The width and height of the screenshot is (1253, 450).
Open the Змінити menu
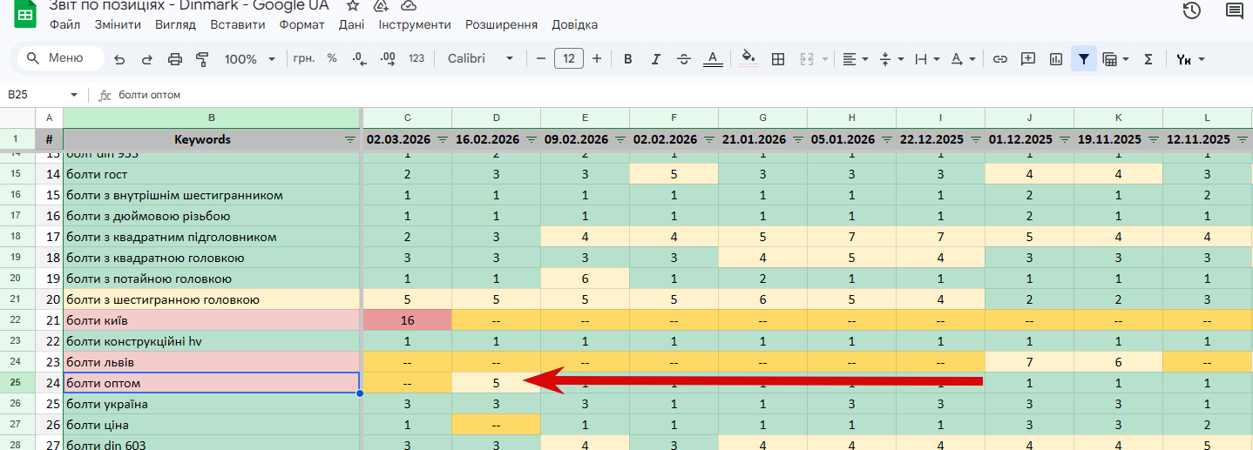pyautogui.click(x=117, y=24)
